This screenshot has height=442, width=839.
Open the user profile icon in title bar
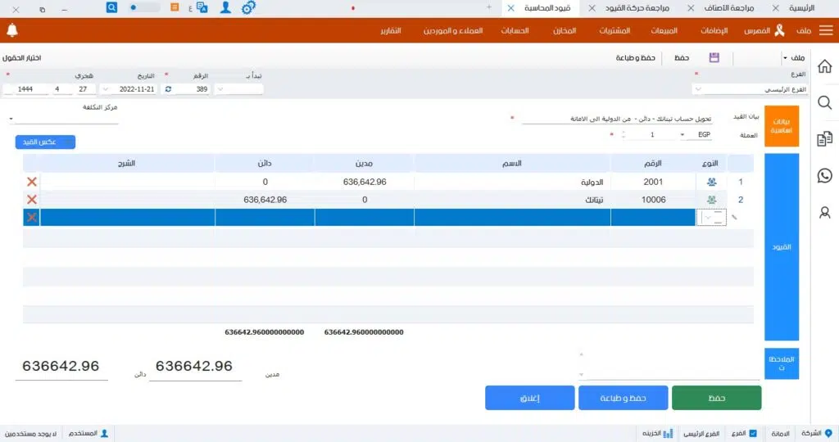tap(226, 7)
